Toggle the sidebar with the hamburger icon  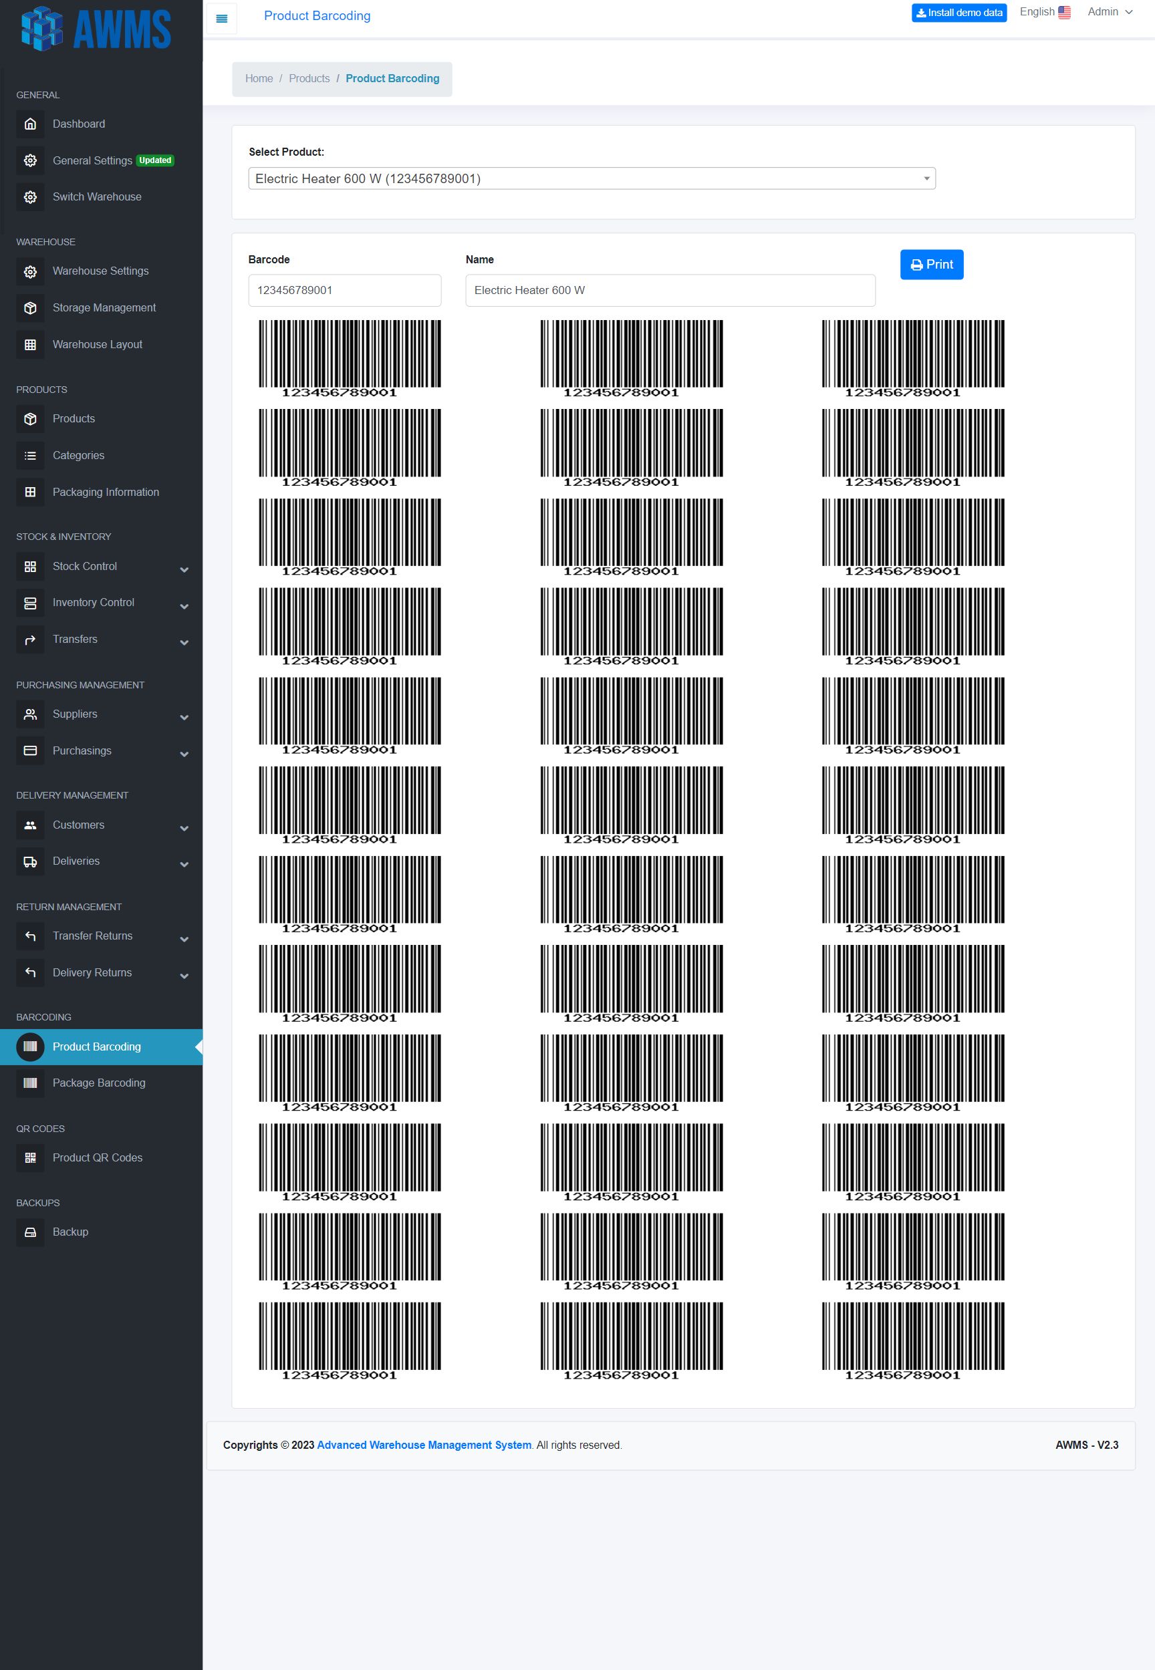(222, 19)
